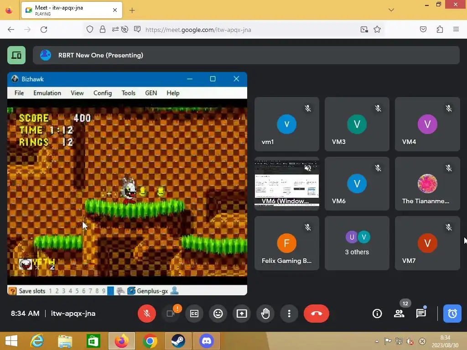Click the green presentation devices icon
Image resolution: width=467 pixels, height=350 pixels.
click(x=16, y=55)
